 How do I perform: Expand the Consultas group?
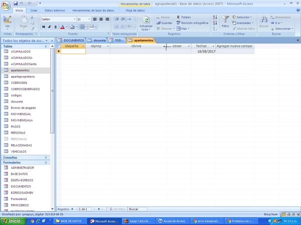click(46, 157)
